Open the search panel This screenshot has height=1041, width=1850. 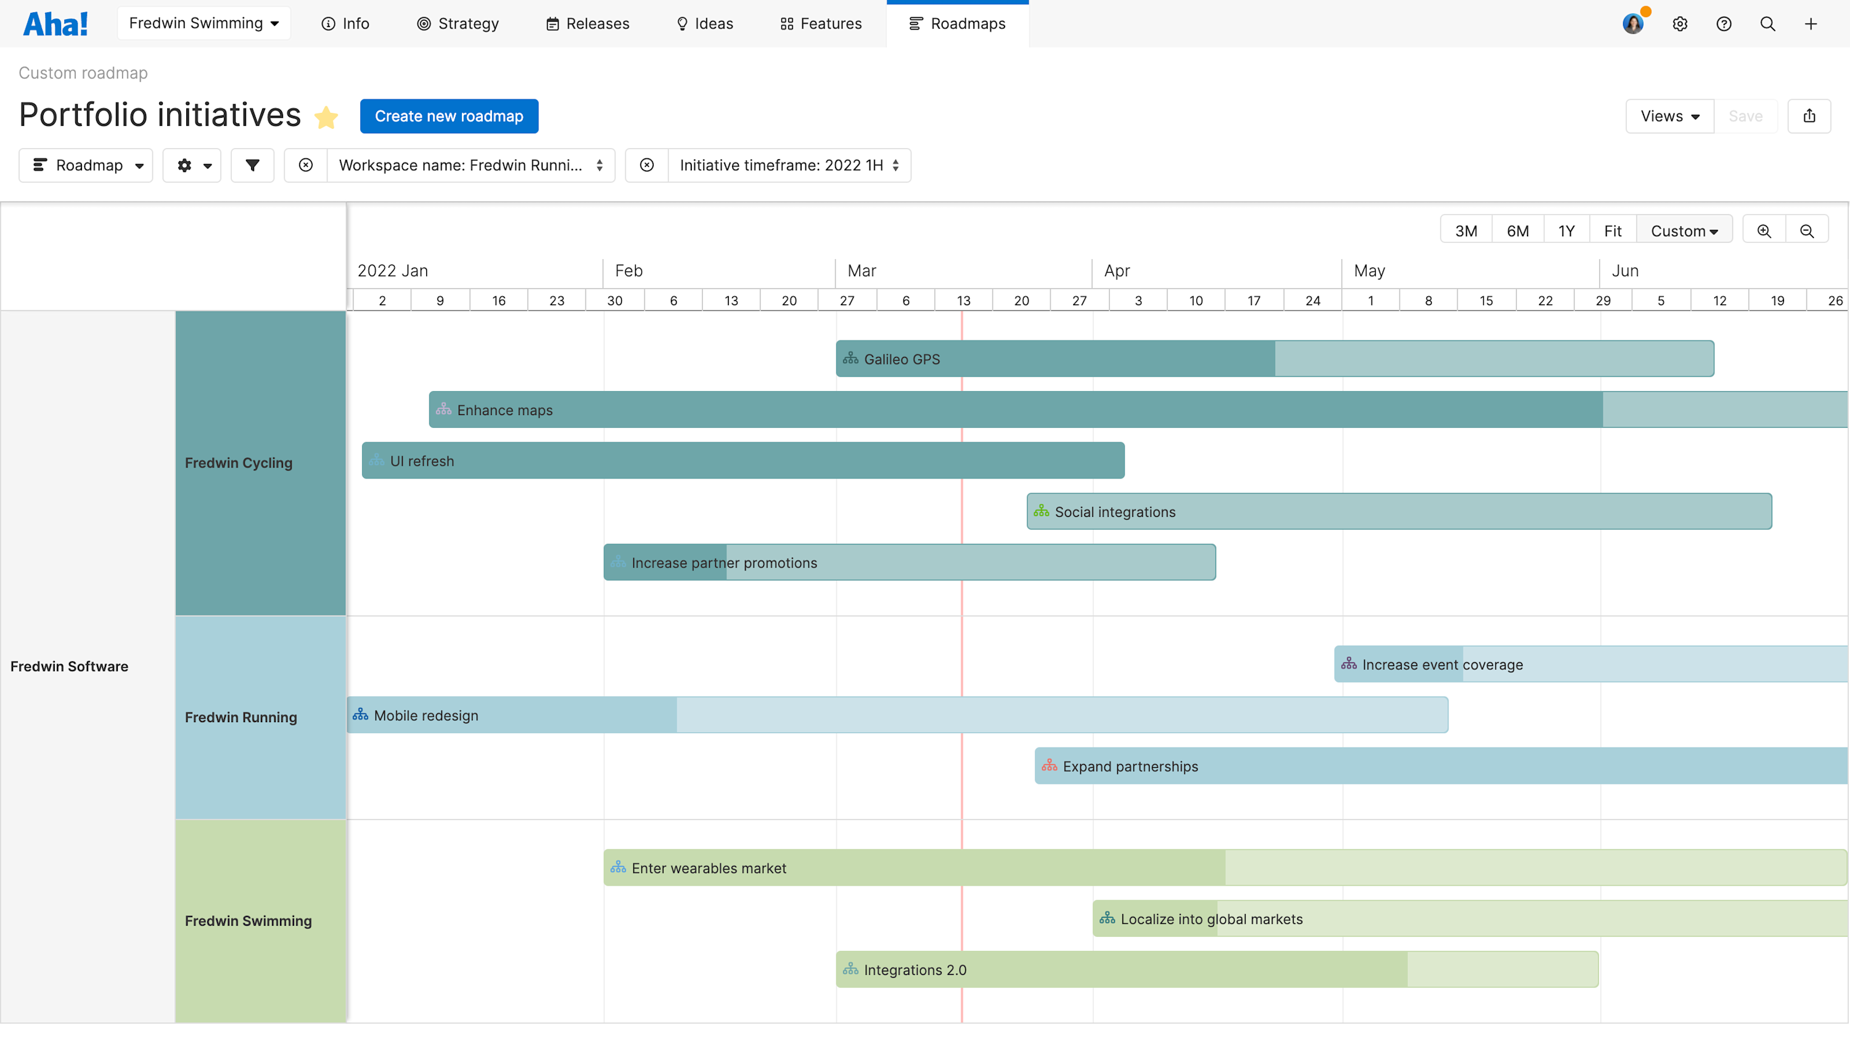[1767, 23]
